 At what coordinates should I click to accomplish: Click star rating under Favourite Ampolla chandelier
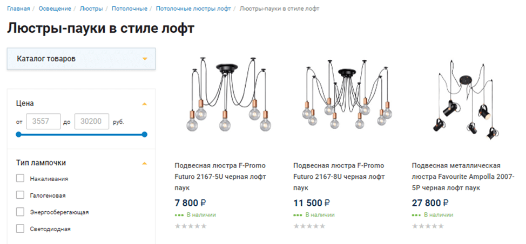pyautogui.click(x=427, y=226)
